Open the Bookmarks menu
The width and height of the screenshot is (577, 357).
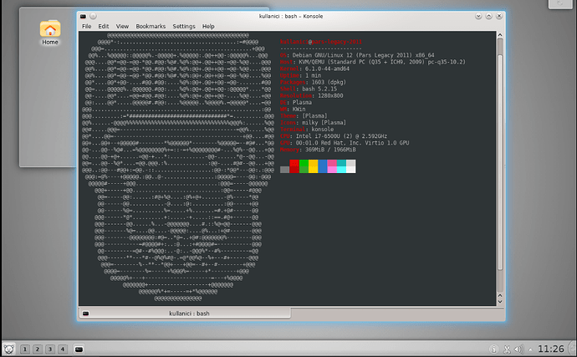click(151, 27)
